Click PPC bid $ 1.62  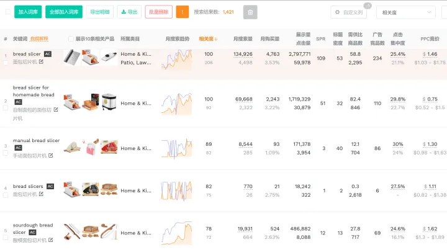[430, 229]
